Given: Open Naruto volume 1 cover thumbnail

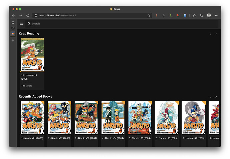Looking at the screenshot, I should coord(32,118).
